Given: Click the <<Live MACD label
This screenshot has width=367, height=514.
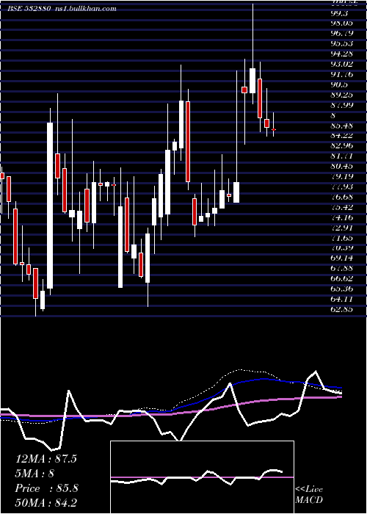Looking at the screenshot, I should (309, 495).
